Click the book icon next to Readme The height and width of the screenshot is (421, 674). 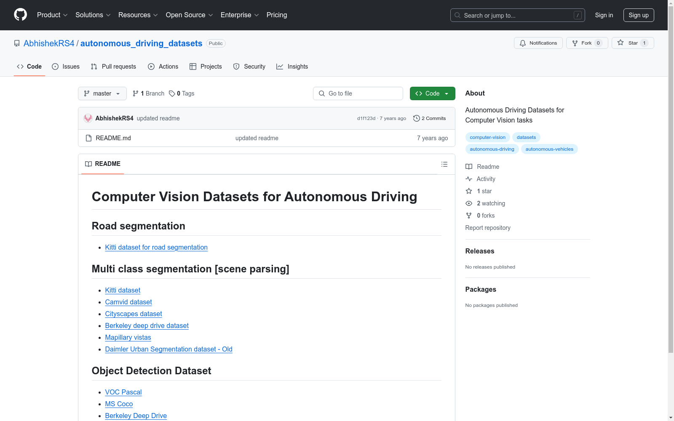469,167
